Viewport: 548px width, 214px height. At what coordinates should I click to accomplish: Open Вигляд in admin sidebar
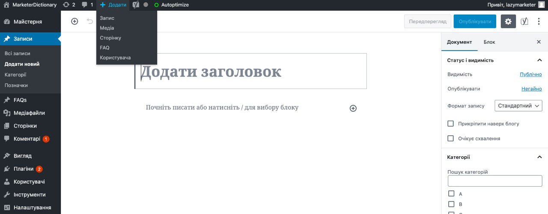point(30,156)
